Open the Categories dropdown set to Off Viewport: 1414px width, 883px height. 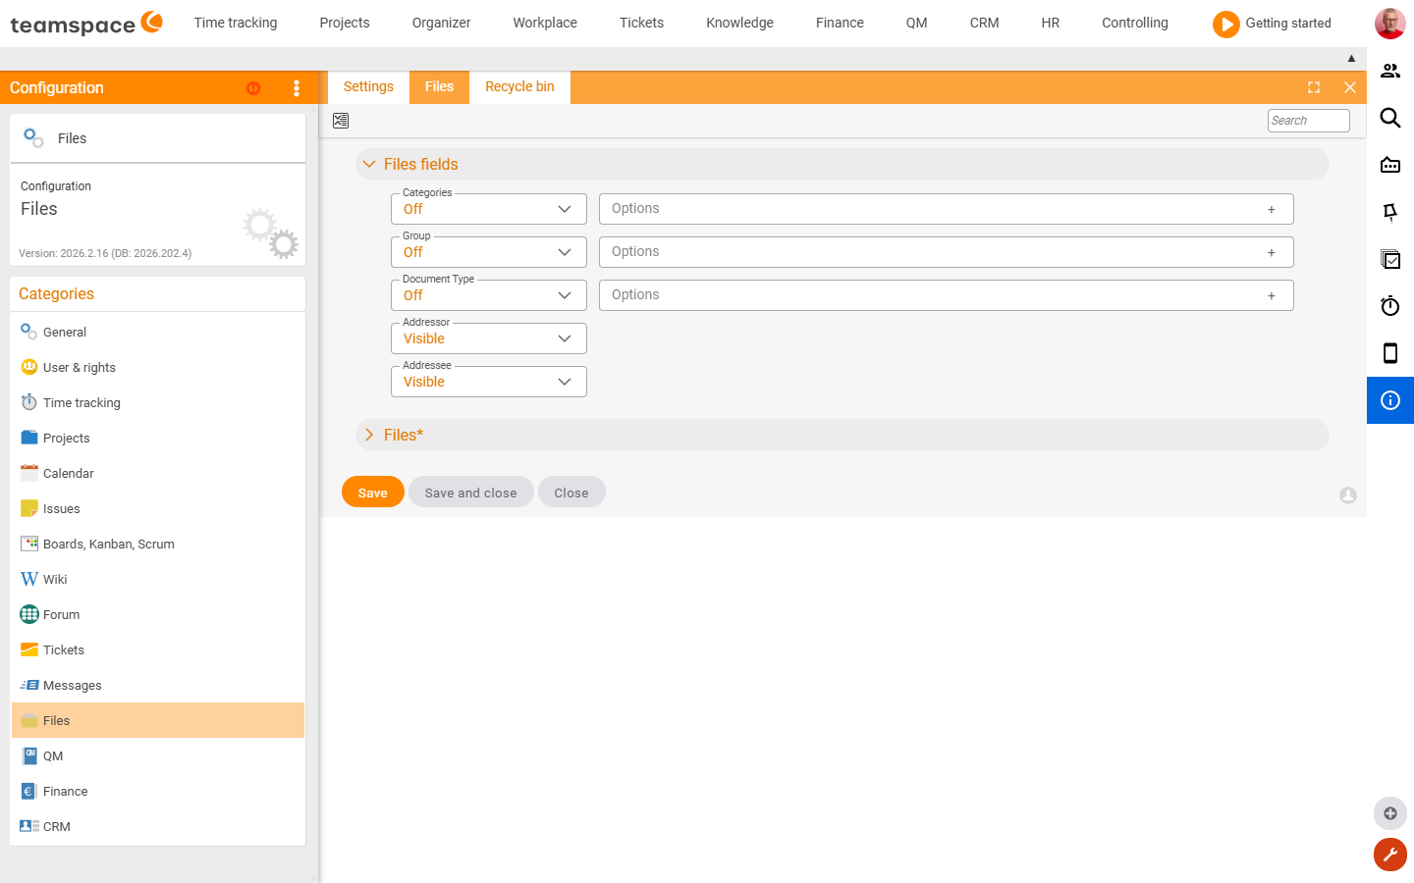click(x=489, y=209)
